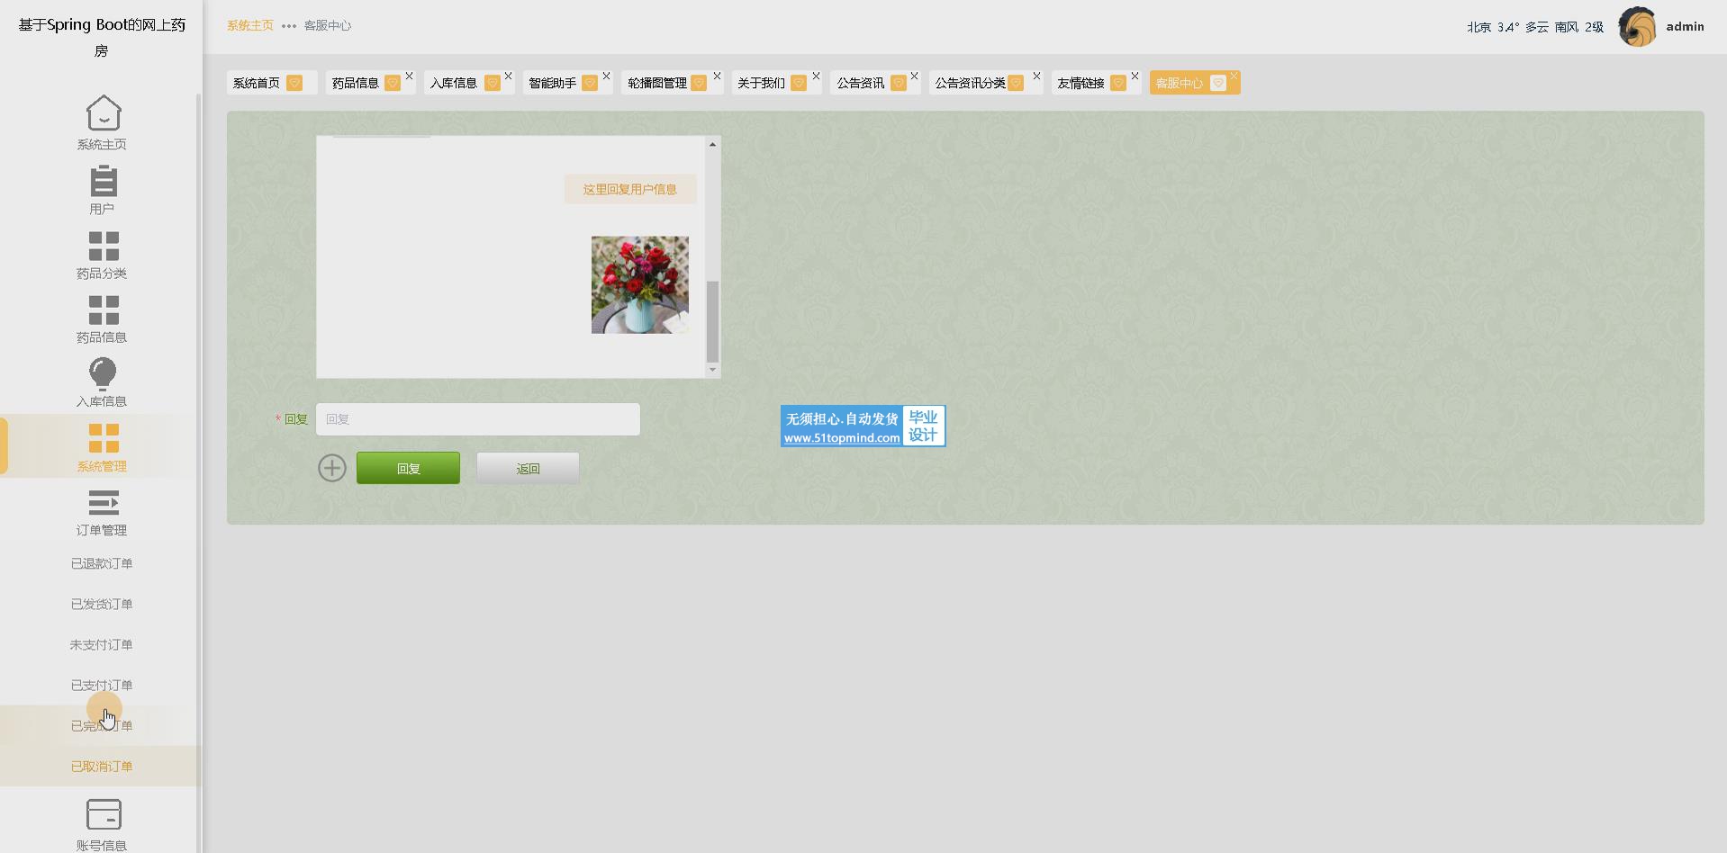Close the 药品信息 tab
This screenshot has height=853, width=1727.
[x=409, y=76]
